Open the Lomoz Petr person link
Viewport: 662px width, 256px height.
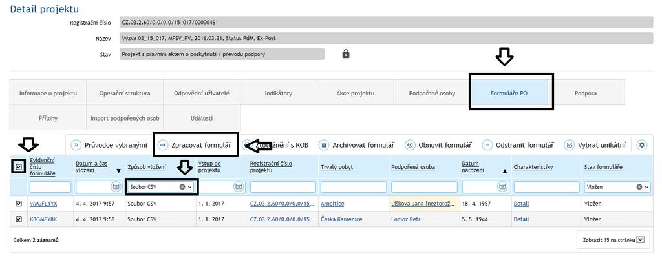(x=406, y=219)
